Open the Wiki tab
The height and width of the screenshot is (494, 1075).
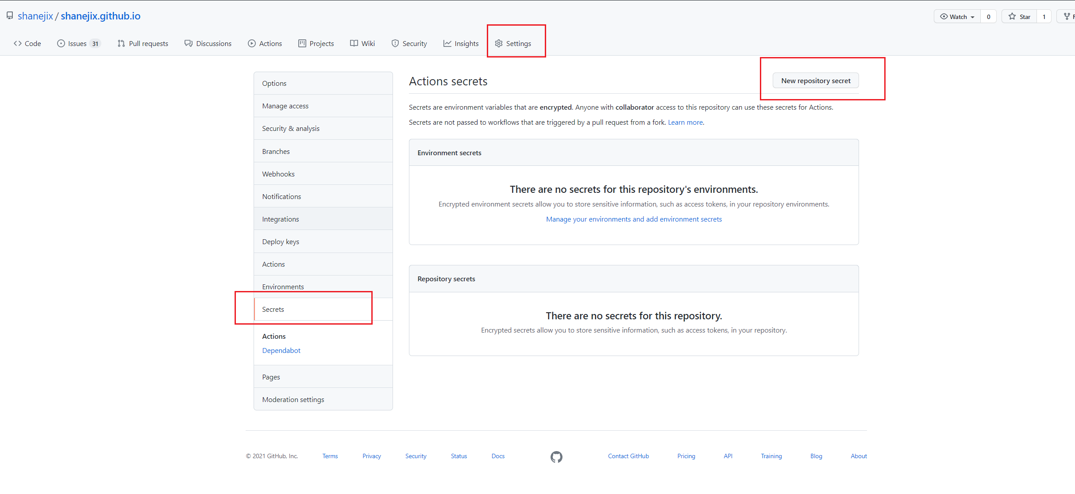pos(362,43)
